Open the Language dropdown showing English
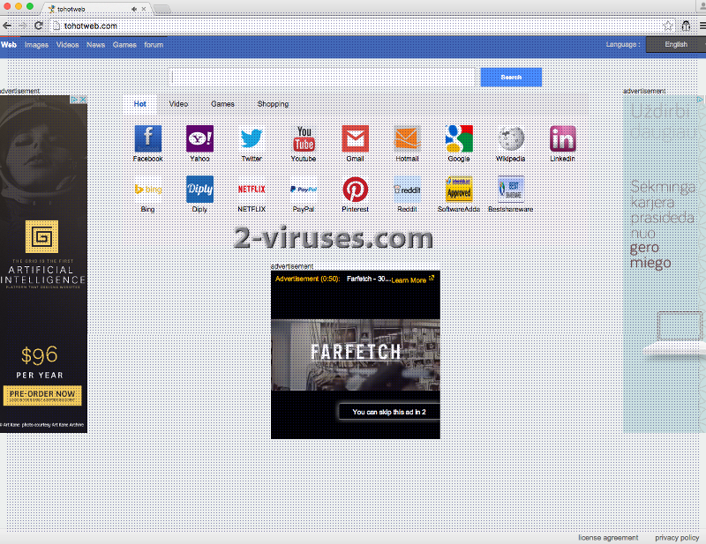 676,44
